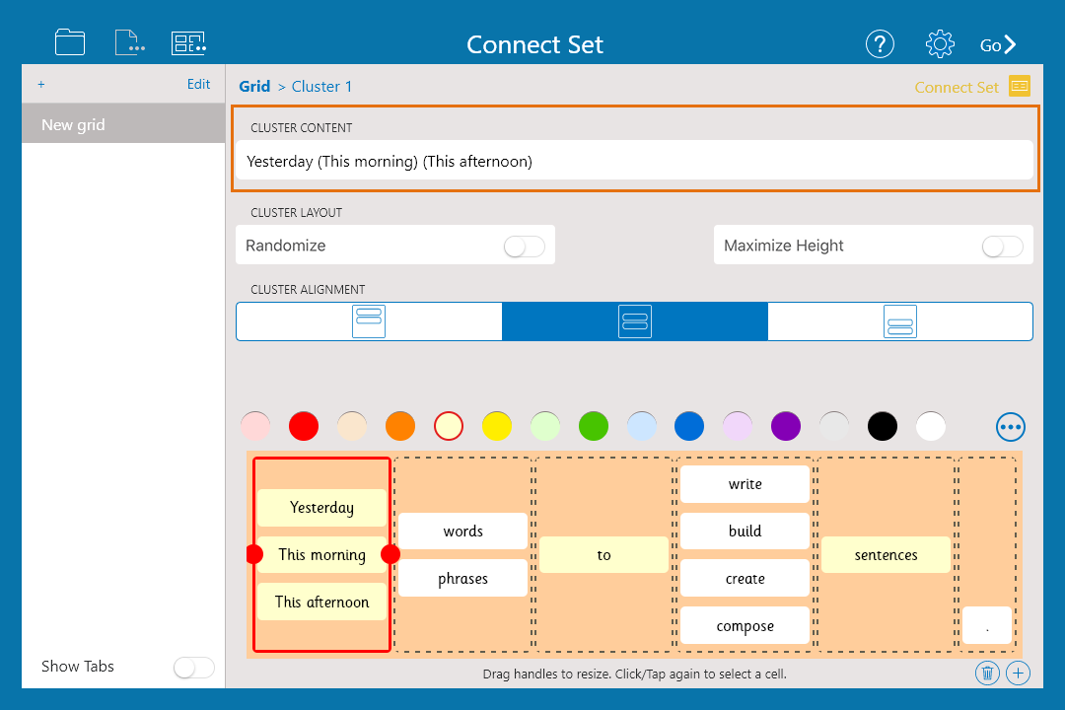Pick the purple color swatch
The height and width of the screenshot is (710, 1065).
coord(786,427)
